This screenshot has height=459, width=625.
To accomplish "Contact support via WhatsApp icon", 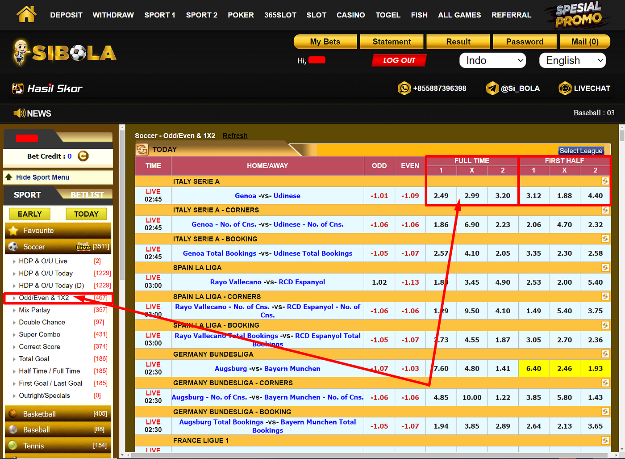I will click(404, 88).
